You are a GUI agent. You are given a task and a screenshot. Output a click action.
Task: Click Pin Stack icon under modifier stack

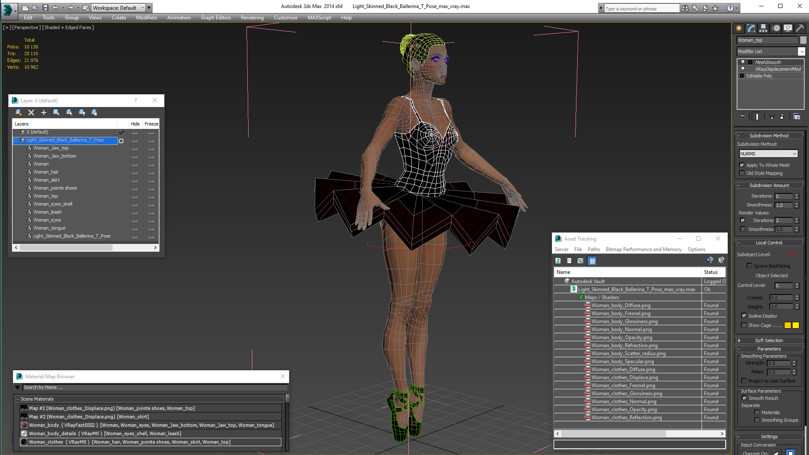coord(742,117)
